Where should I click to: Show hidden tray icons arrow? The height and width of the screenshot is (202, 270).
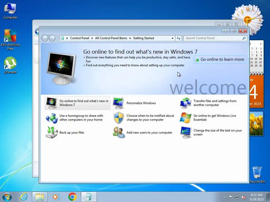(224, 197)
